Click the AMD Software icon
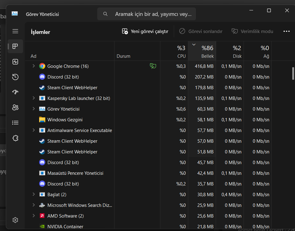The width and height of the screenshot is (295, 231). [x=42, y=216]
